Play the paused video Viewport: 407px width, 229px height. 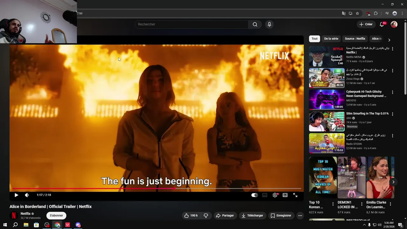click(x=16, y=195)
